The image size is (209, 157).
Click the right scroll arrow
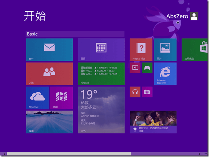point(199,154)
